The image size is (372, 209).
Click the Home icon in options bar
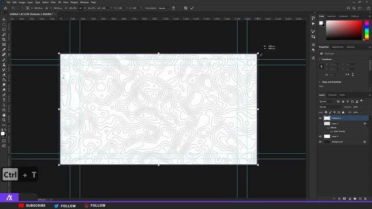point(5,8)
